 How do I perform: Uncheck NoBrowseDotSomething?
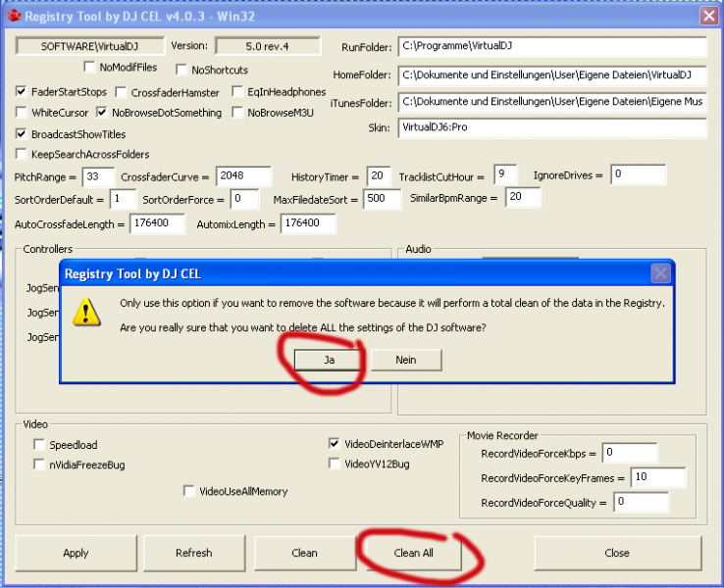[102, 112]
